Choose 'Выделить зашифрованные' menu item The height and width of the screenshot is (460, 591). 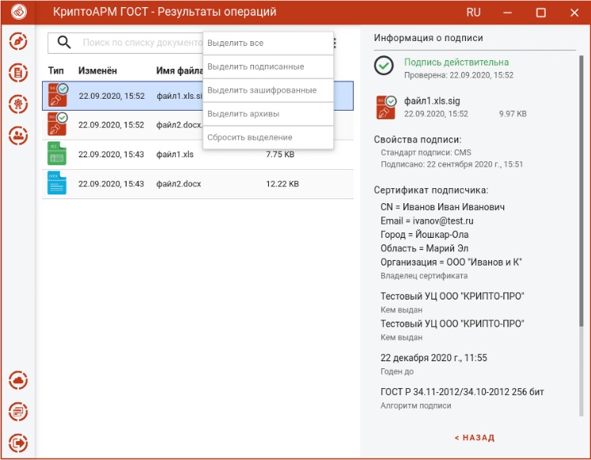coord(268,91)
